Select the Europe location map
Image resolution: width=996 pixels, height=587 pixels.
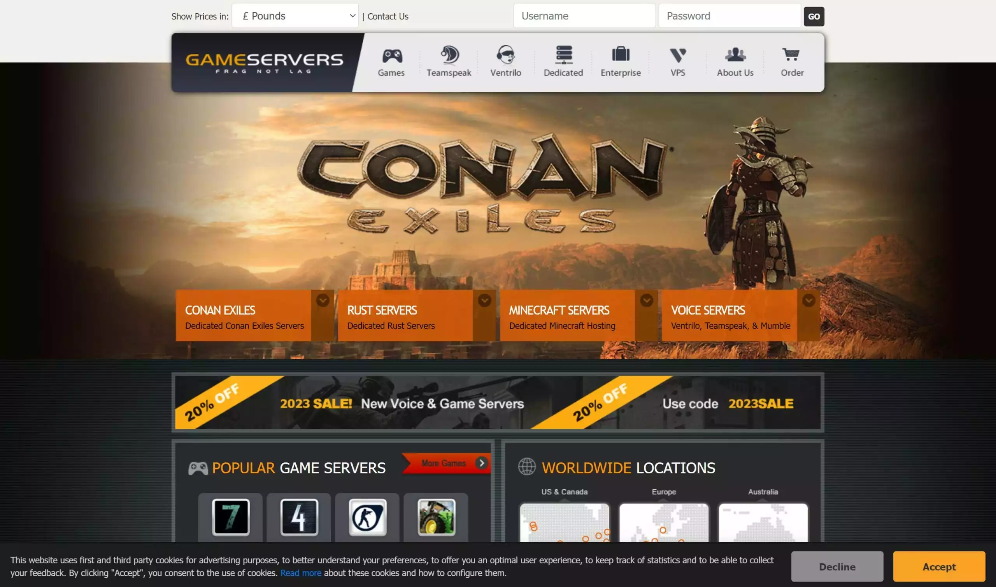[x=664, y=522]
